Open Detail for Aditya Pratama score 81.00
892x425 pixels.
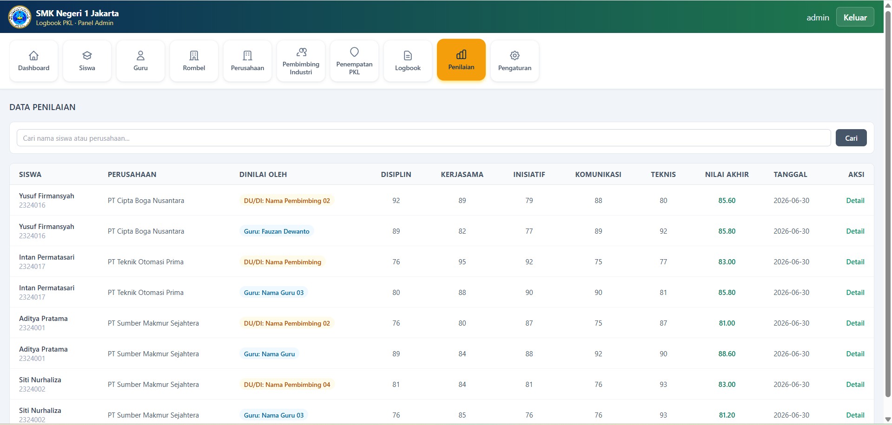click(855, 323)
